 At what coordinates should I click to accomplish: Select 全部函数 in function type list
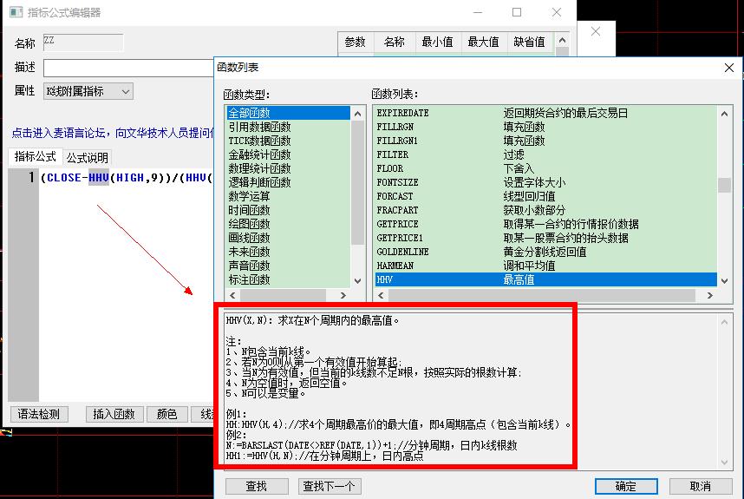[x=248, y=113]
